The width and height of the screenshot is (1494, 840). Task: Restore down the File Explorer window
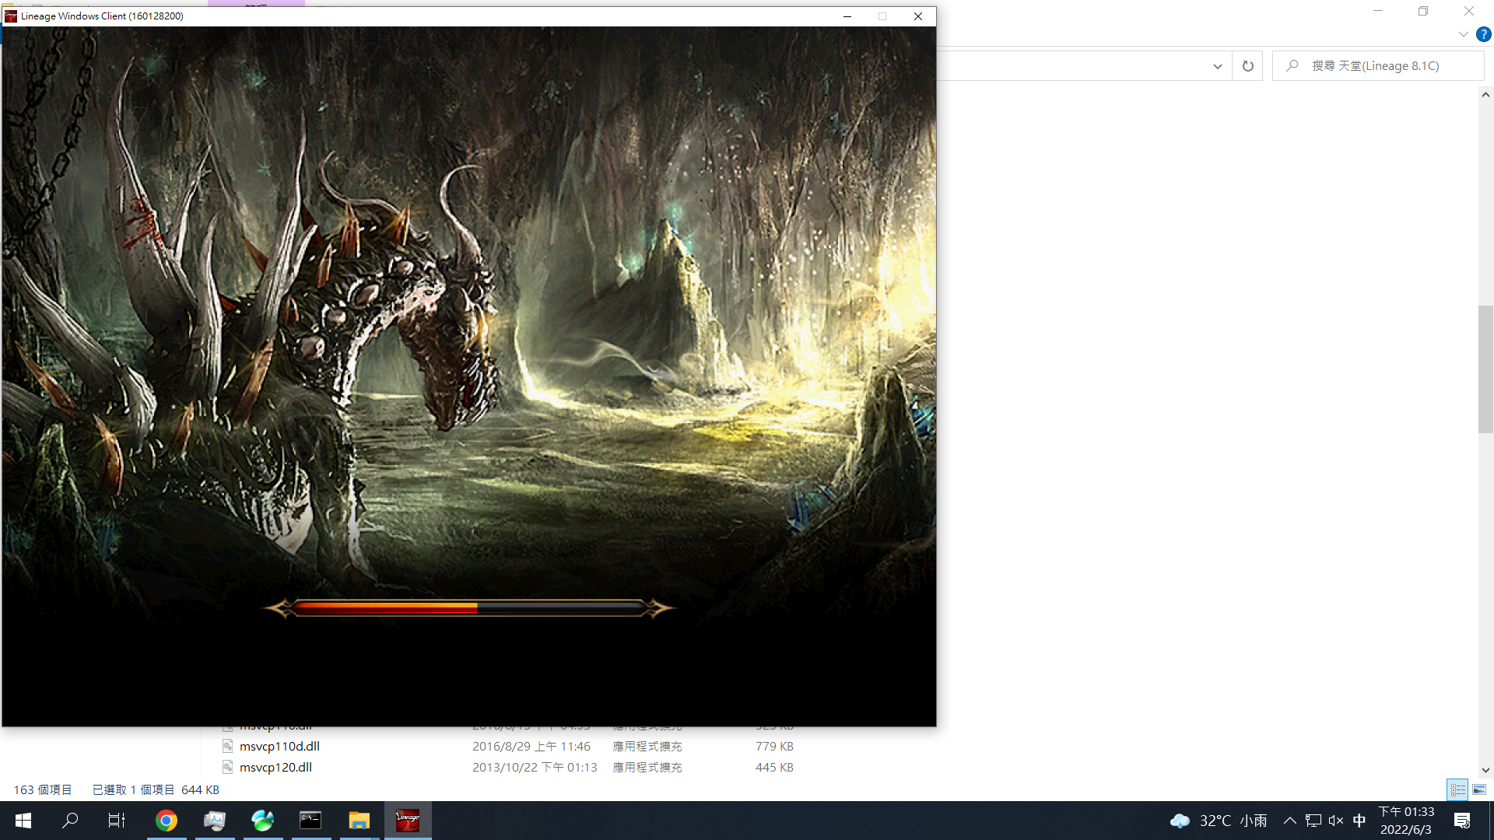coord(1423,11)
